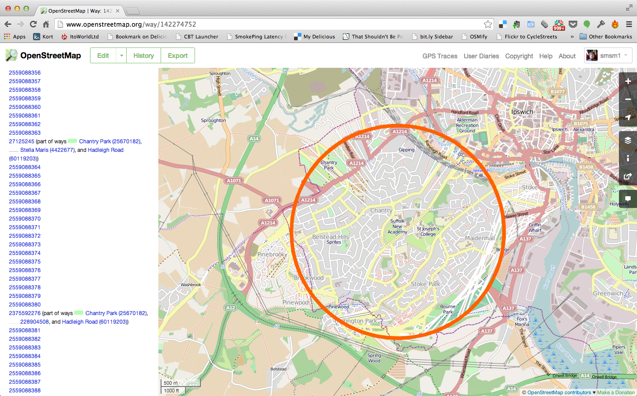Open the map key info panel
Image resolution: width=637 pixels, height=396 pixels.
pos(628,158)
